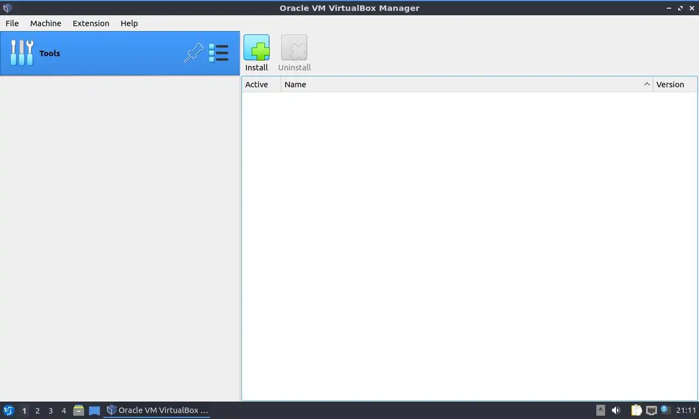Close the VirtualBox Manager window
Image resolution: width=699 pixels, height=419 pixels.
(692, 8)
